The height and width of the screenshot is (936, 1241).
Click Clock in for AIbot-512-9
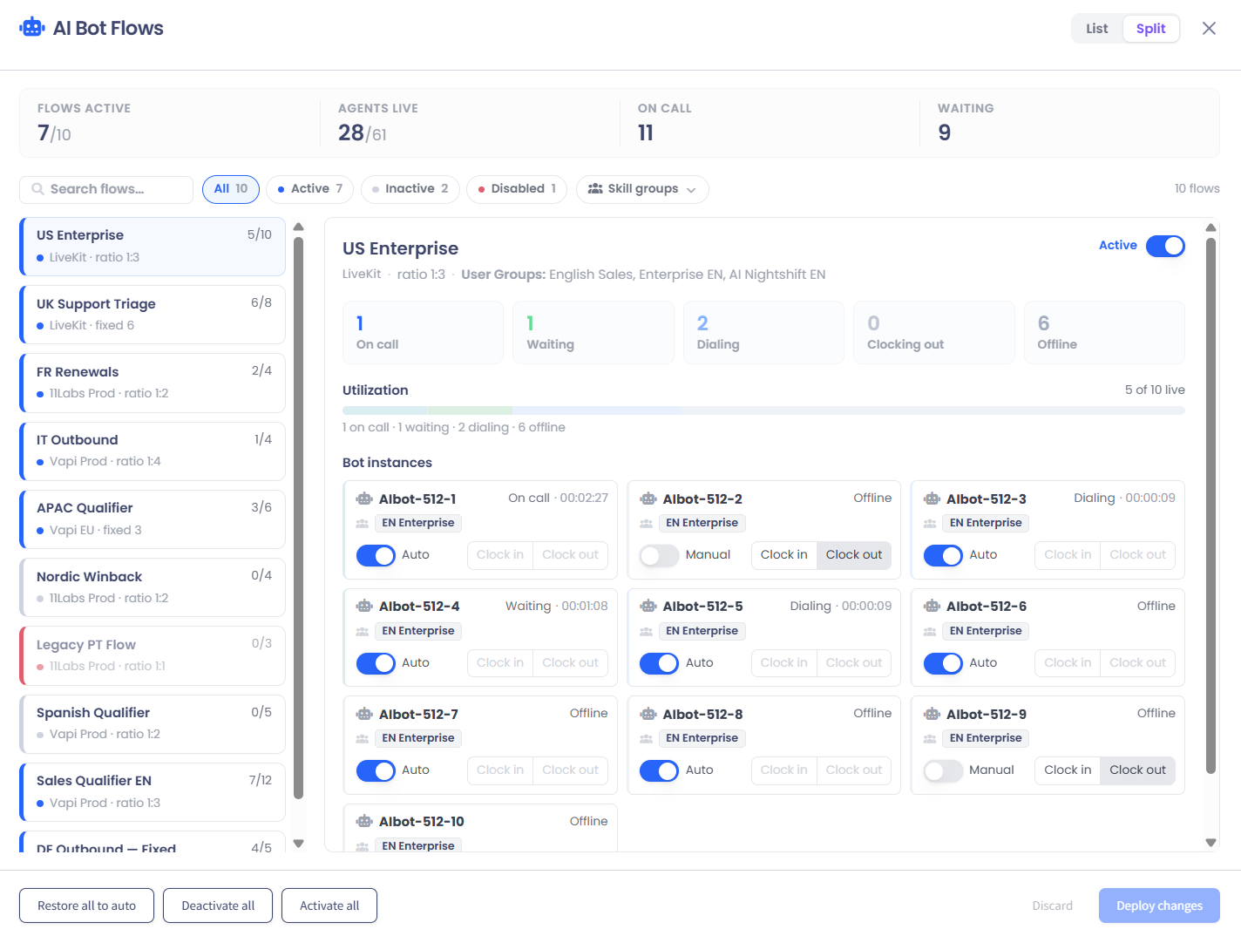1068,770
